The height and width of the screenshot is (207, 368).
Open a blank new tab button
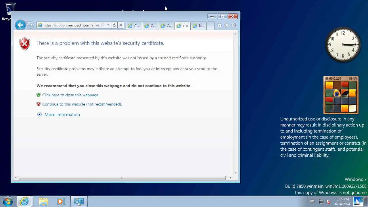[x=210, y=26]
